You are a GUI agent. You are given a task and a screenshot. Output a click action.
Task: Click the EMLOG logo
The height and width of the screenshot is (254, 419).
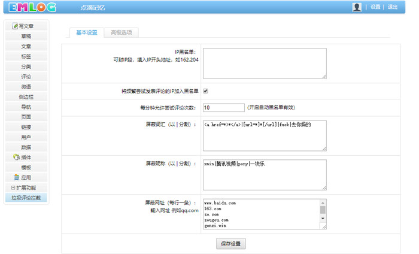(x=32, y=7)
